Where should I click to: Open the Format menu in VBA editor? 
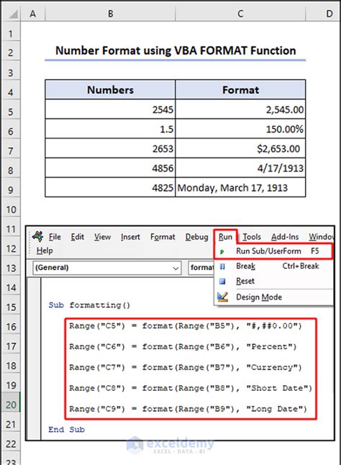coord(163,237)
